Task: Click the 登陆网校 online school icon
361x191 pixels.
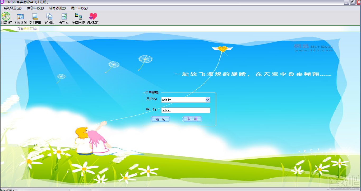Action: coord(78,18)
